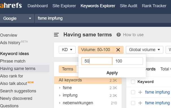Remove the Volume 50-100 filter with X
Image resolution: width=171 pixels, height=108 pixels.
click(118, 50)
